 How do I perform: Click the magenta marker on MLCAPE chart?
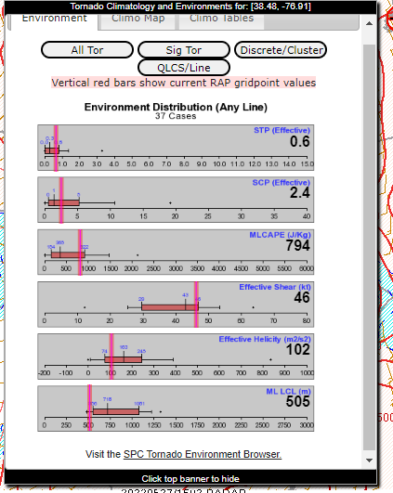click(x=80, y=253)
